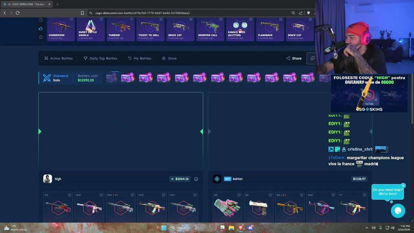
Task: Open File Explorer from the taskbar
Action: 231,228
